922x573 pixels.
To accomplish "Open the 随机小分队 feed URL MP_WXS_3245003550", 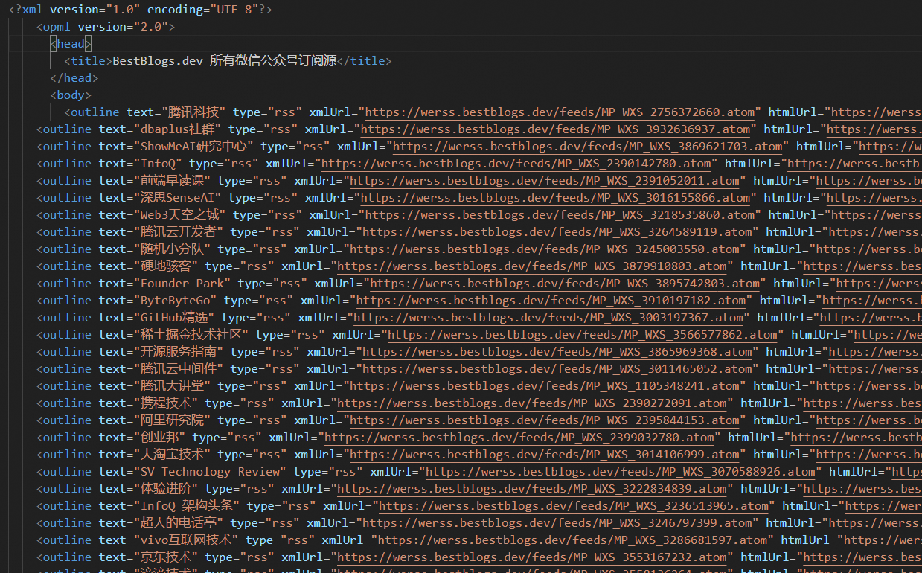I will click(x=545, y=249).
